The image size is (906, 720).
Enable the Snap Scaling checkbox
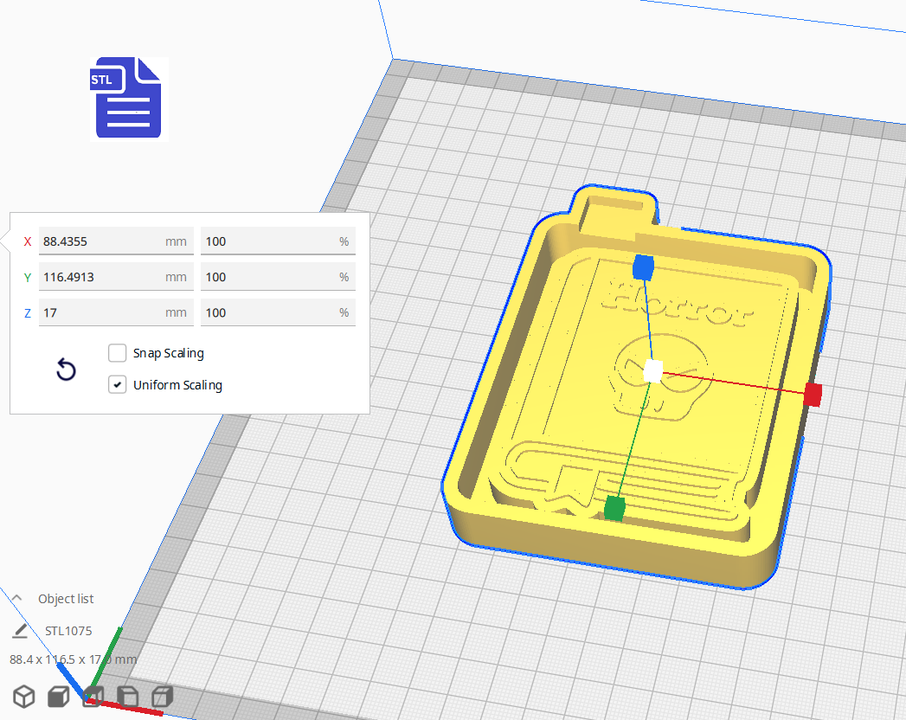click(x=118, y=353)
